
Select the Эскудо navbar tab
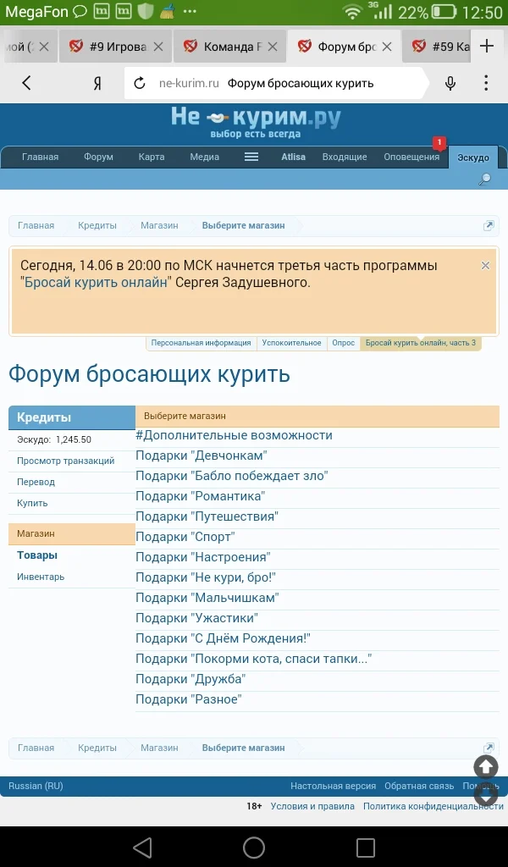473,157
